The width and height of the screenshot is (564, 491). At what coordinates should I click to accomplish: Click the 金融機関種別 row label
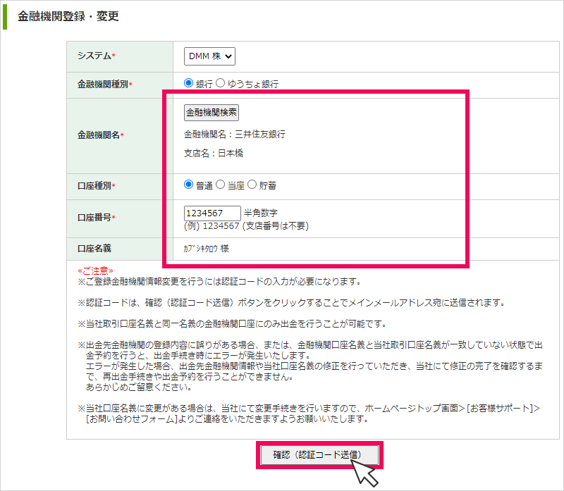click(104, 84)
